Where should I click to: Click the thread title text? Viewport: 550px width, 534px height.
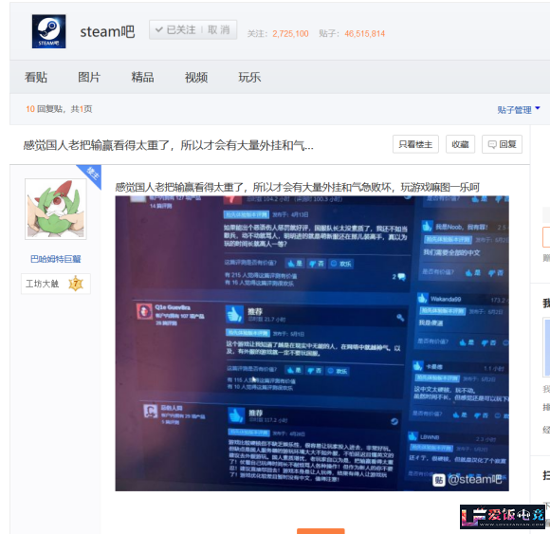169,145
